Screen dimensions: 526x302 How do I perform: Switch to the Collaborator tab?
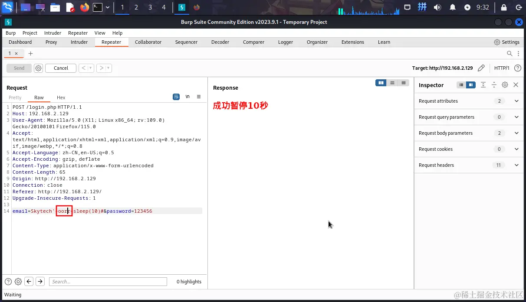pyautogui.click(x=148, y=42)
